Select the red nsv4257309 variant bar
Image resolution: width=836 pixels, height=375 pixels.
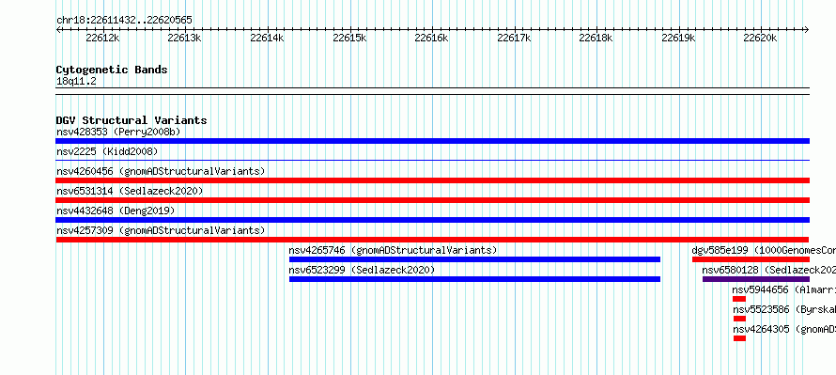[432, 240]
